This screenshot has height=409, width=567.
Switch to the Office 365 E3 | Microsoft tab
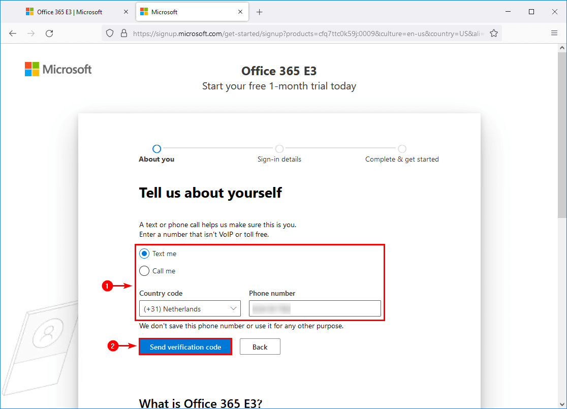coord(69,12)
